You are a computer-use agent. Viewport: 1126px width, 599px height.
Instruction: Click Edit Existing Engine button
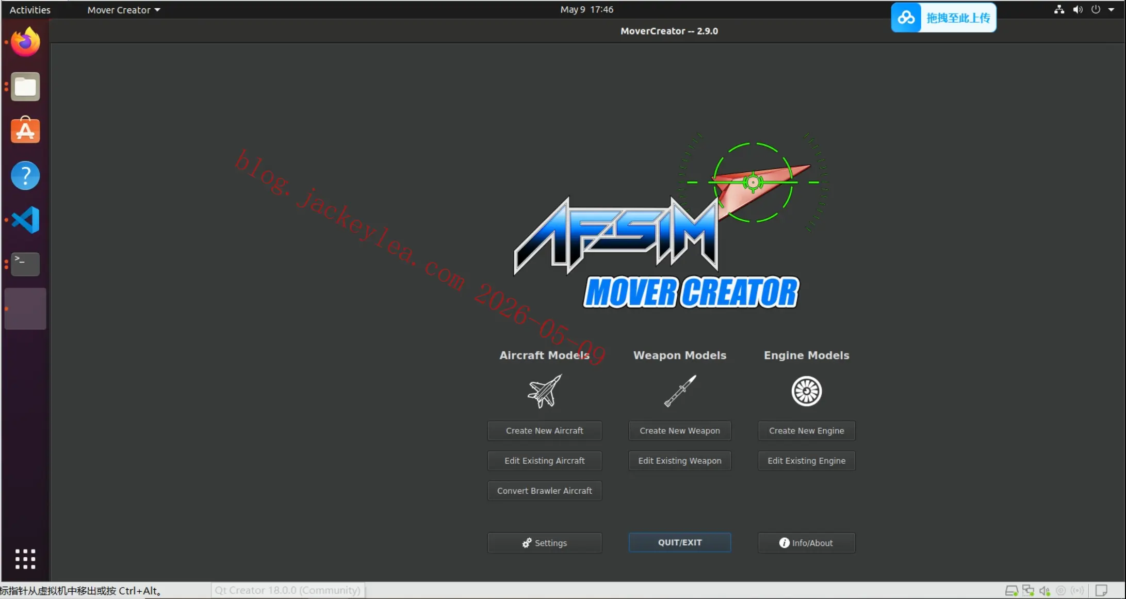[x=806, y=460]
